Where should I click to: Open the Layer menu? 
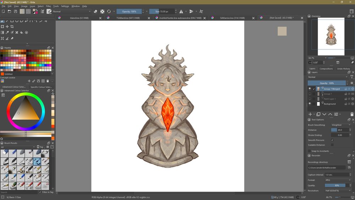(x=32, y=6)
